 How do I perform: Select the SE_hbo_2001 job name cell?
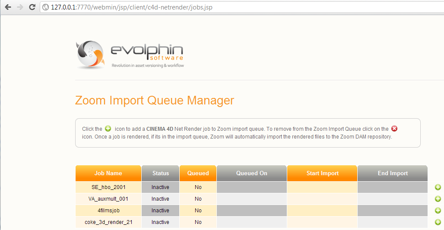(108, 187)
